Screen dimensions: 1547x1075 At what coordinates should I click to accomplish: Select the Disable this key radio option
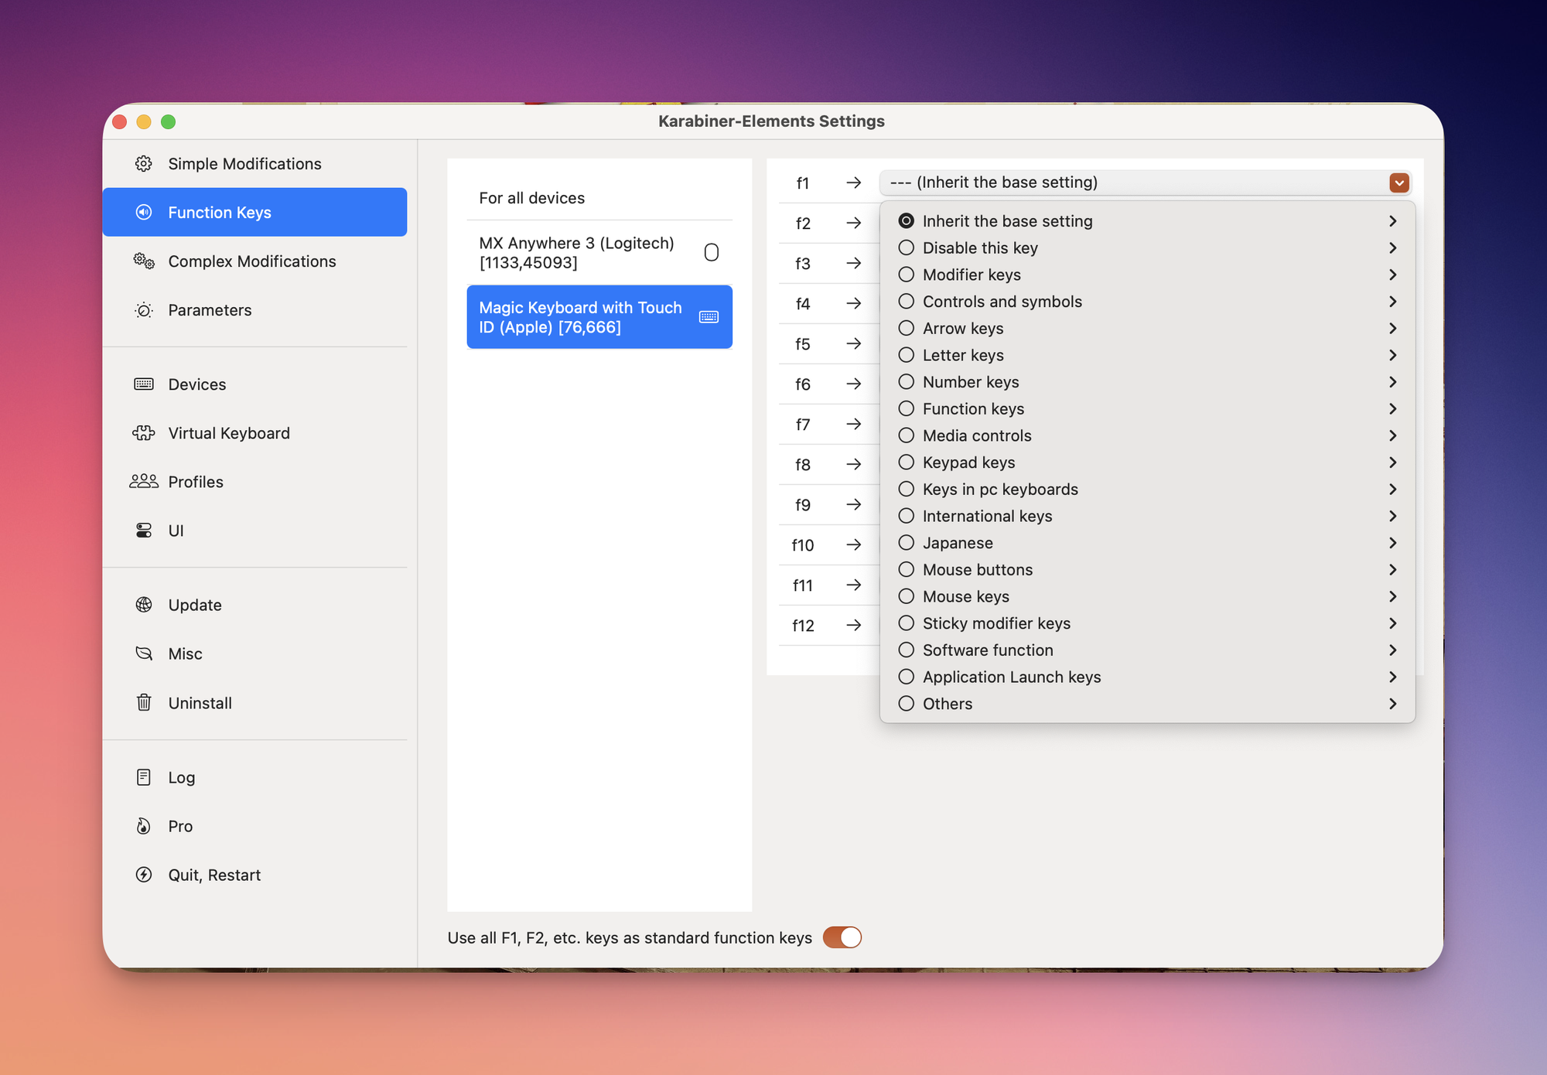[907, 248]
